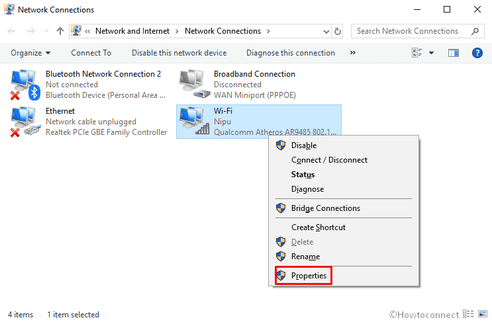Click Disable this network device
The width and height of the screenshot is (492, 322).
(179, 53)
